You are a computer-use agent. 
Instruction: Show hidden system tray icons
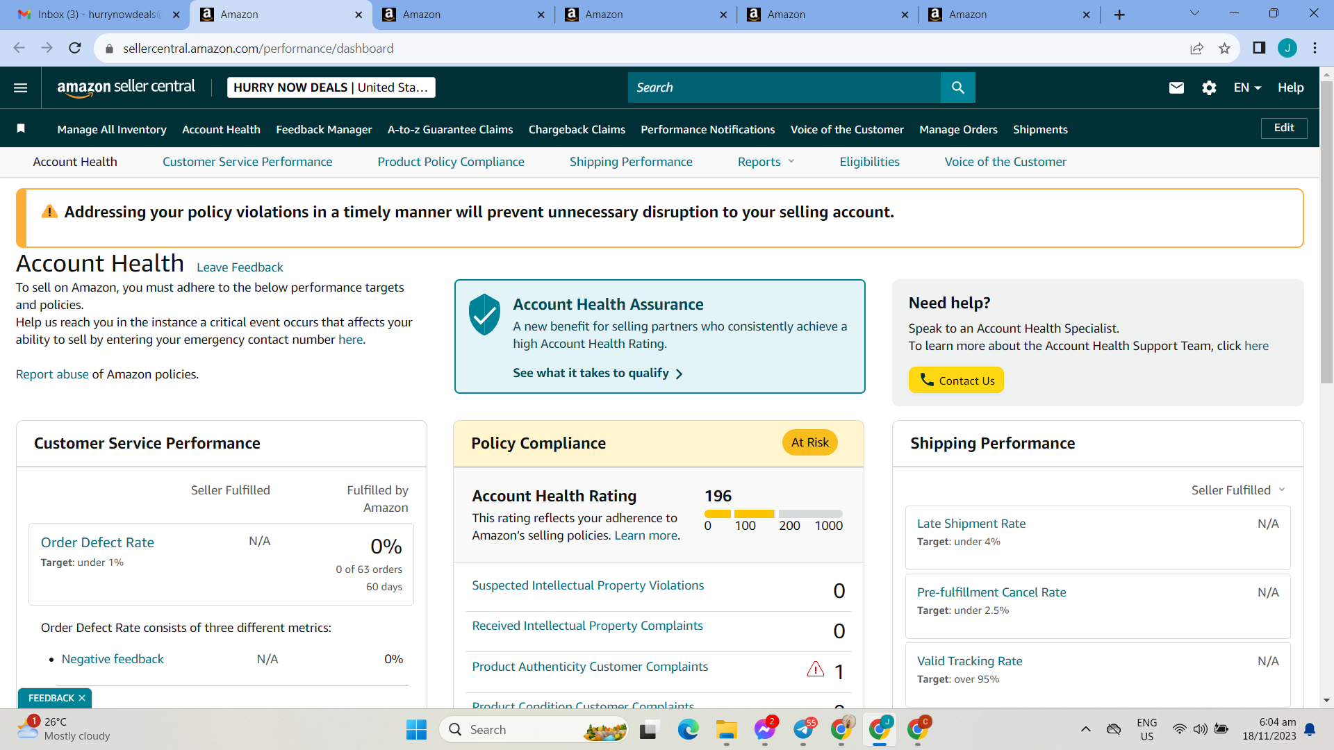point(1085,729)
